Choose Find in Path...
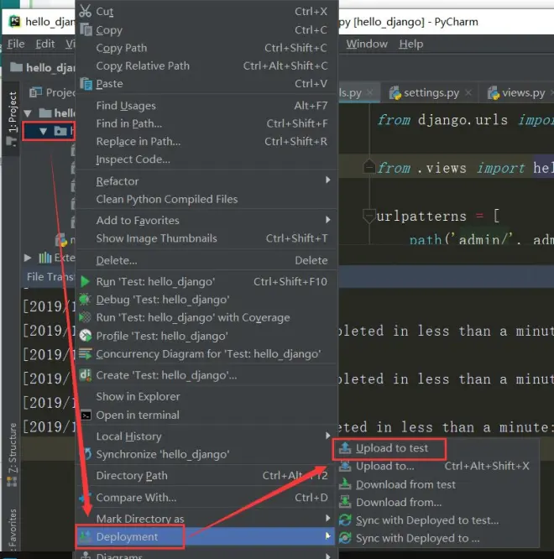The height and width of the screenshot is (559, 554). (206, 123)
